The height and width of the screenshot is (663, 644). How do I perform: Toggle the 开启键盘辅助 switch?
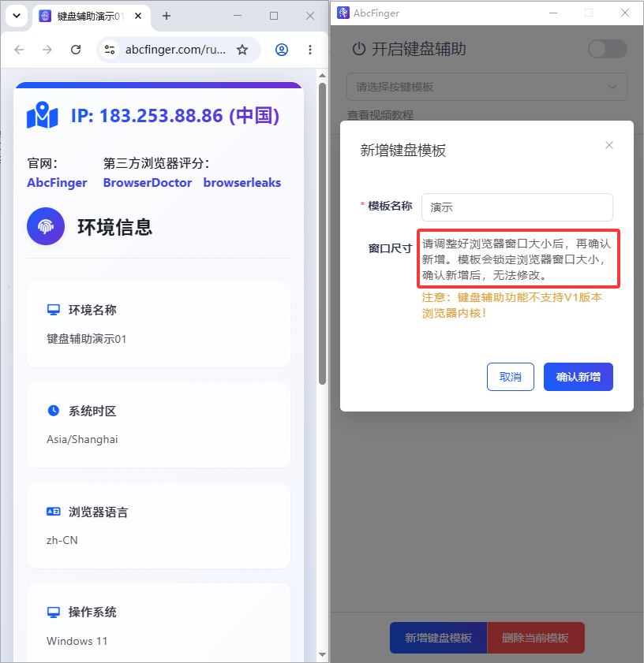608,49
